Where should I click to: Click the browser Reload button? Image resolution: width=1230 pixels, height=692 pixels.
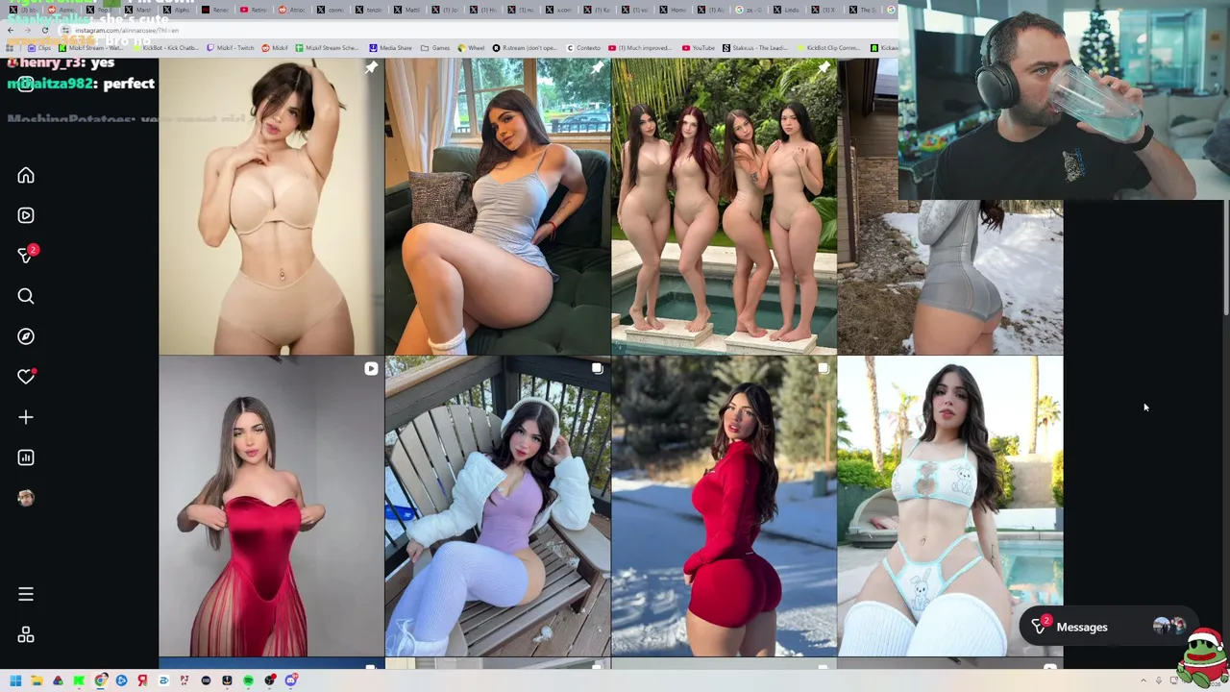45,31
